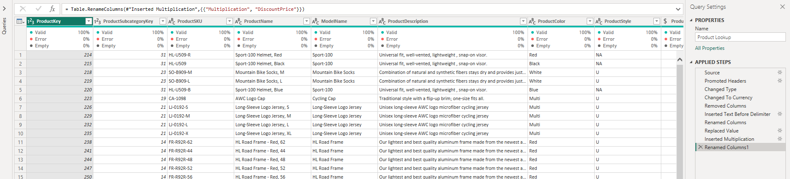Change the ProductKey column data type icon
790x179 pixels.
pos(31,21)
